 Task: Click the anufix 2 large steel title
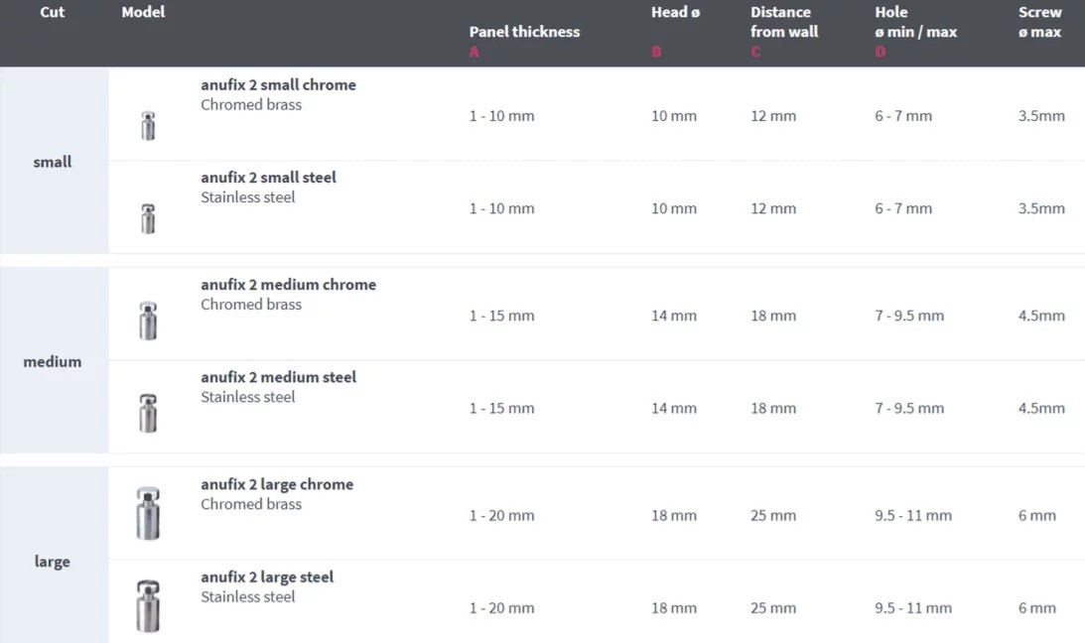click(x=267, y=577)
